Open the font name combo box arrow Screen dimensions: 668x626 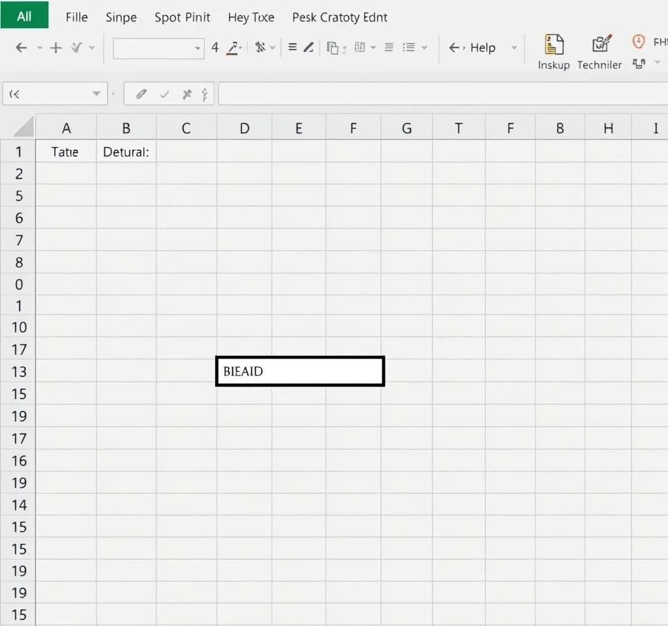[197, 48]
